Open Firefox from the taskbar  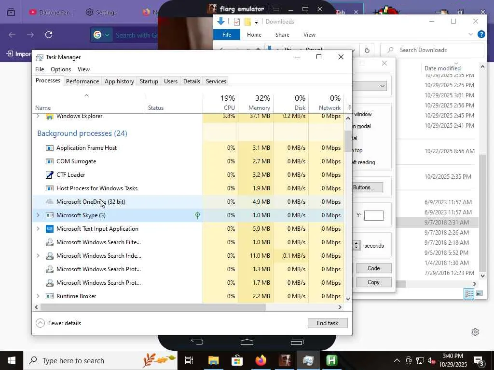click(x=261, y=360)
